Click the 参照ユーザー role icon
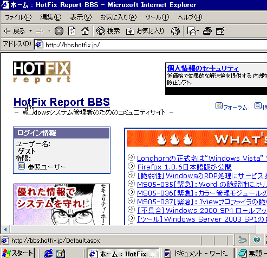The image size is (267, 258). coord(21,166)
